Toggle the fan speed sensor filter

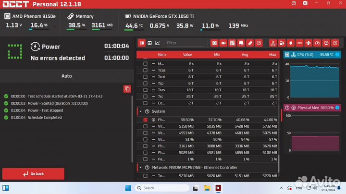coord(309,43)
